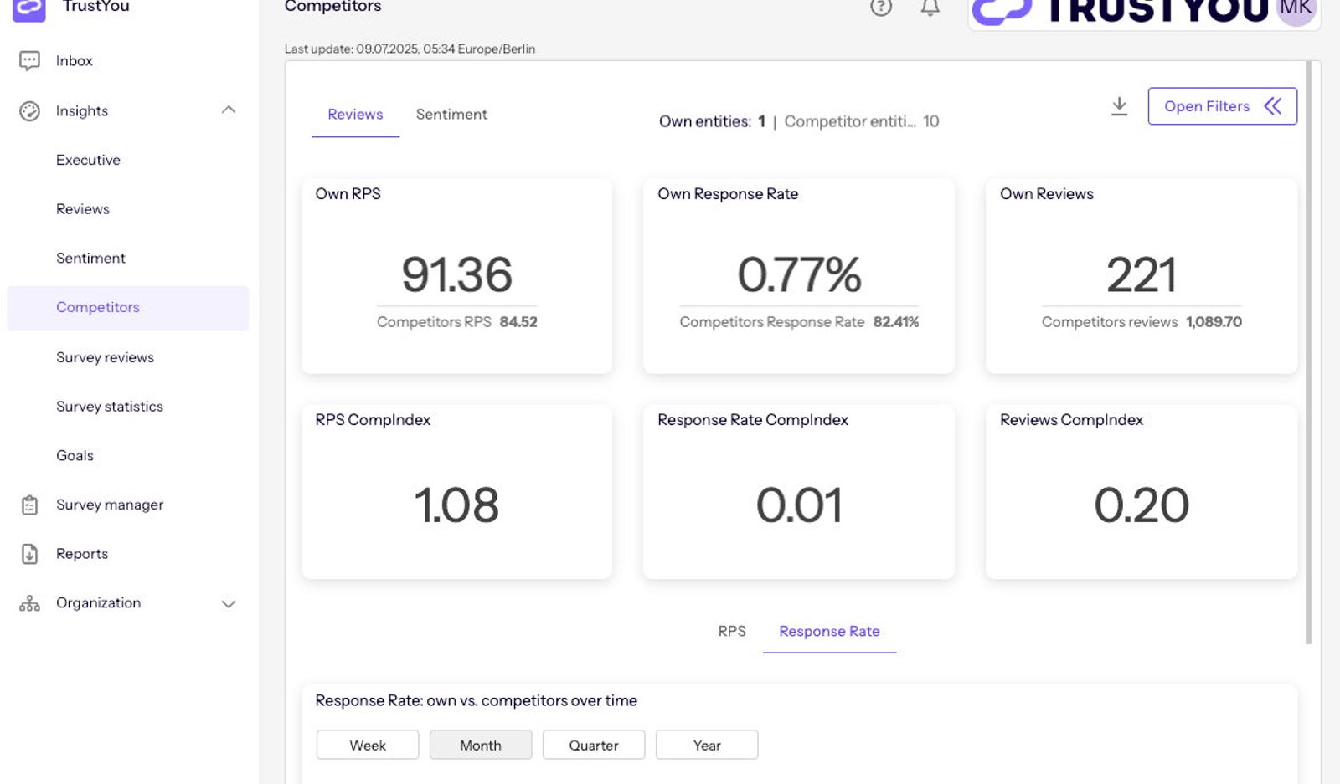1340x784 pixels.
Task: Collapse the Insights section chevron
Action: [x=229, y=110]
